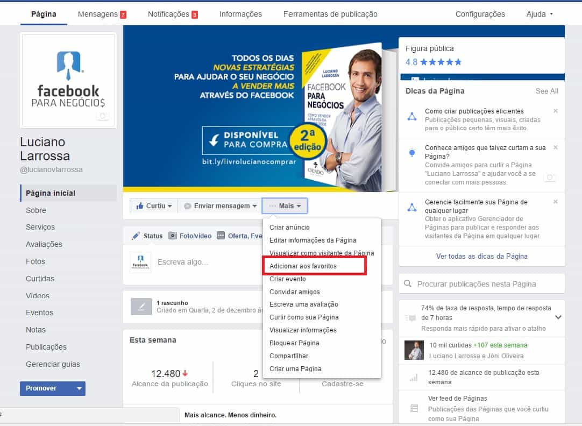Open Avaliações in sidebar
Image resolution: width=582 pixels, height=426 pixels.
tap(44, 244)
